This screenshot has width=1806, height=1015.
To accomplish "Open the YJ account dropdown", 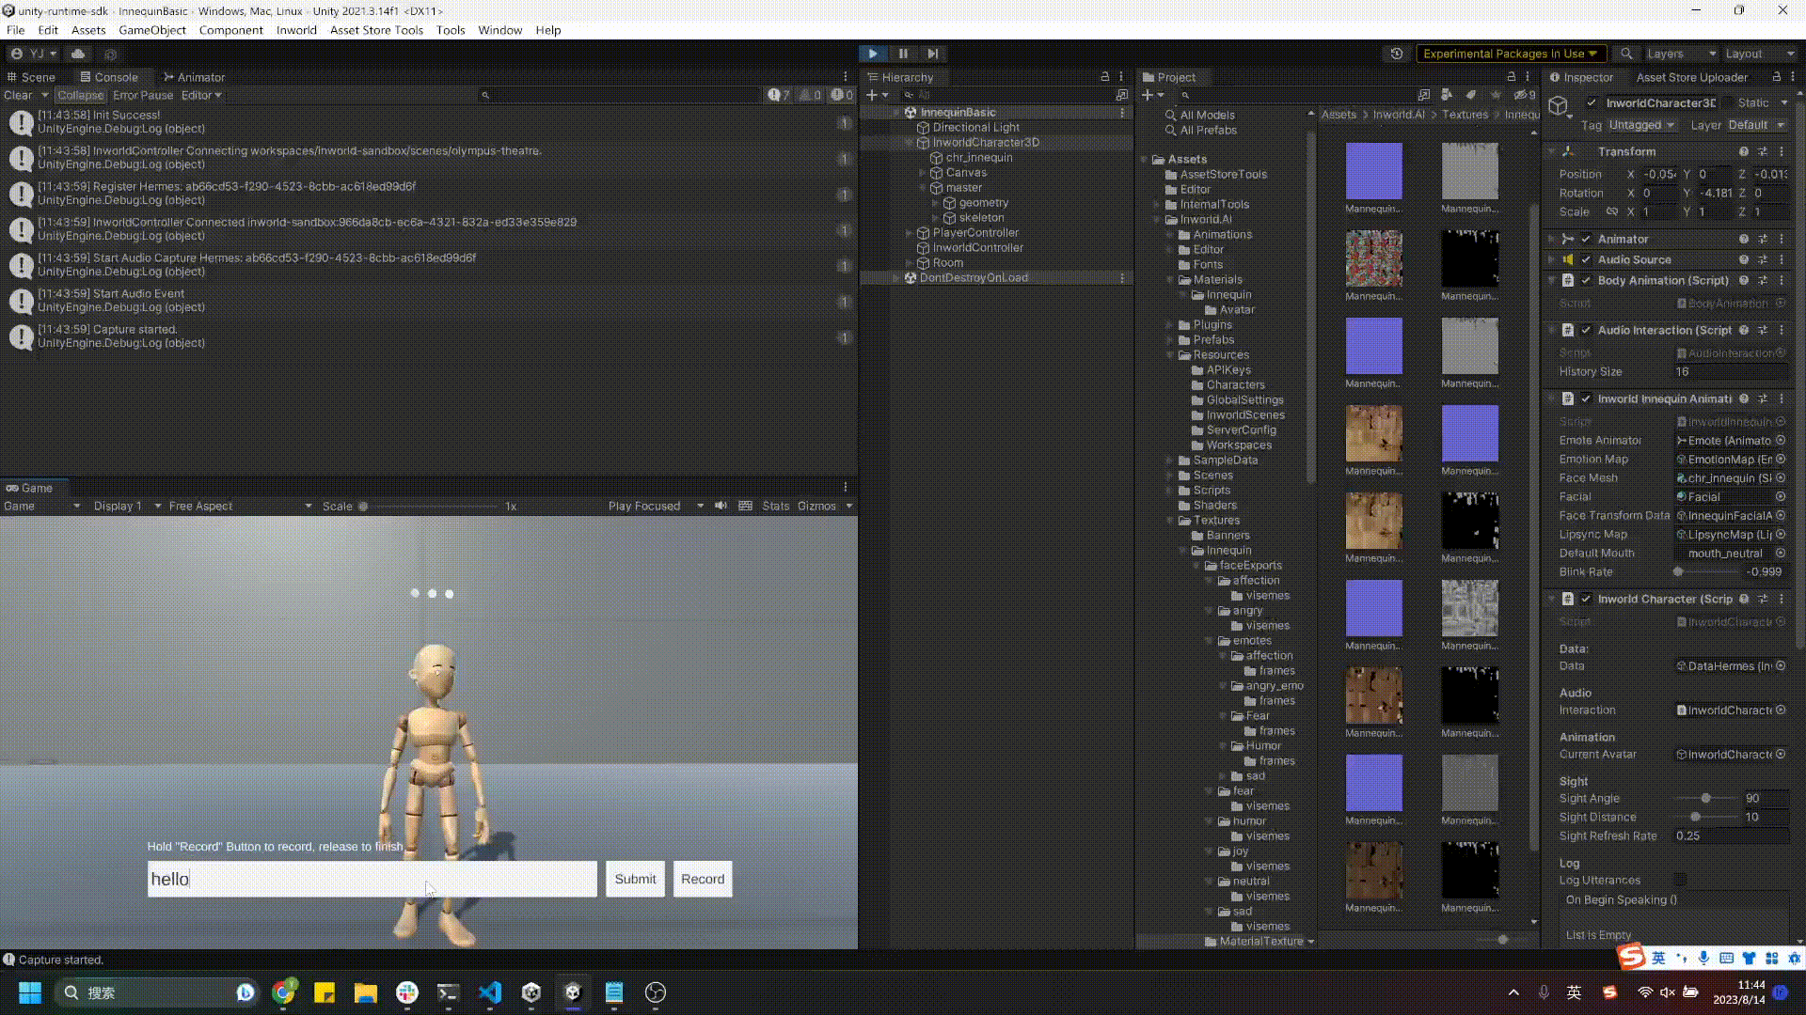I will (x=33, y=54).
